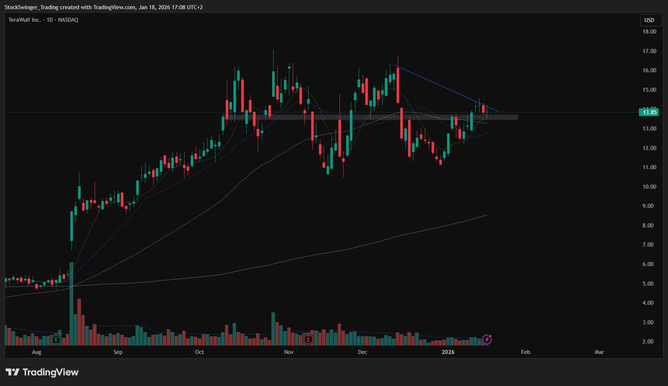This screenshot has height=386, width=668.
Task: Click the Feb label on time axis
Action: tap(525, 352)
